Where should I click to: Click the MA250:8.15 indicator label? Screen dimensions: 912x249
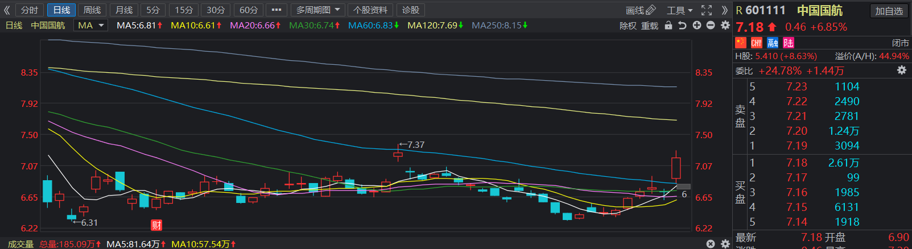click(x=500, y=26)
